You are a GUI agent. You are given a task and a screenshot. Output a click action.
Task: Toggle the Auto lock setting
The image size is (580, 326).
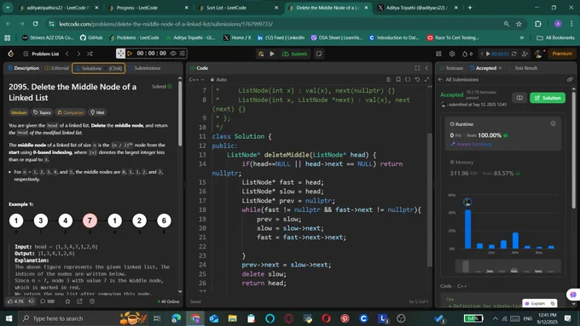[218, 80]
